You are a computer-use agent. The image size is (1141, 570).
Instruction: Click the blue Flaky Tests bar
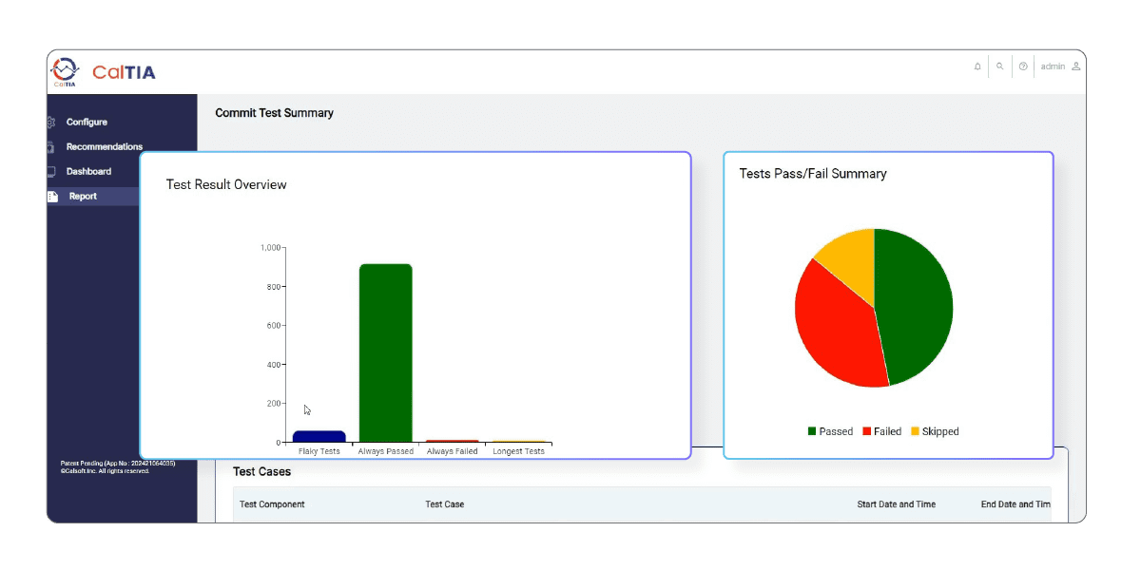point(319,437)
